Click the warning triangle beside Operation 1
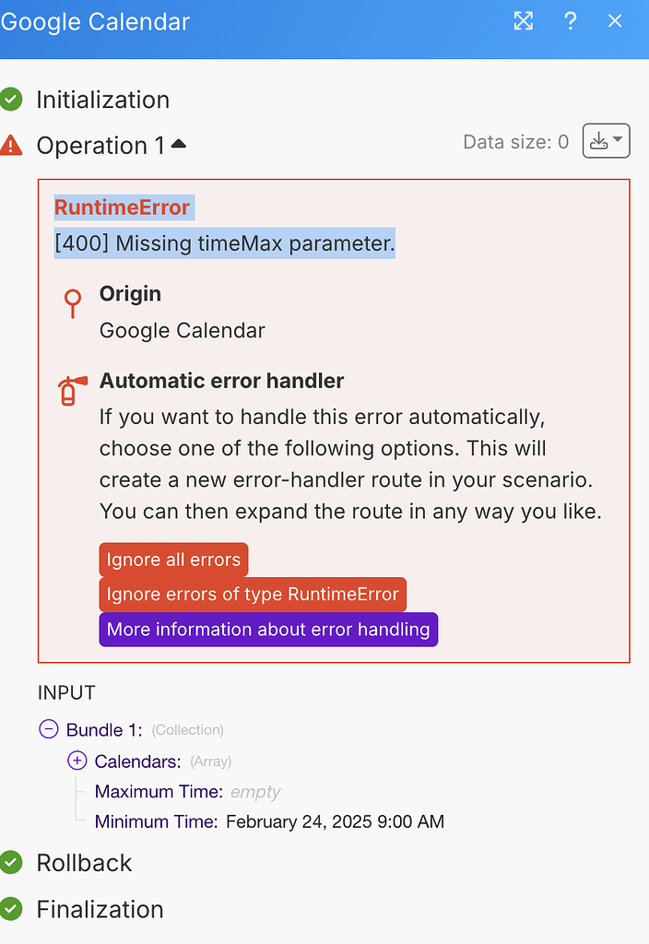This screenshot has width=649, height=944. [12, 144]
